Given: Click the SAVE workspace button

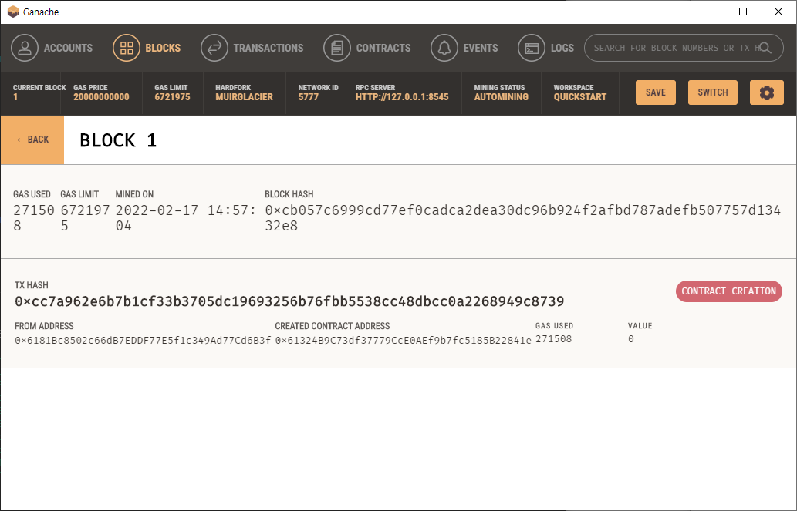Looking at the screenshot, I should click(x=656, y=92).
